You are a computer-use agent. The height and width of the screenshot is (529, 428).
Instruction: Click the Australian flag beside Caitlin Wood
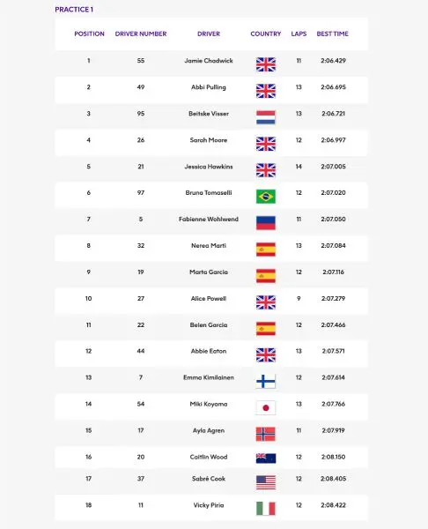[266, 458]
